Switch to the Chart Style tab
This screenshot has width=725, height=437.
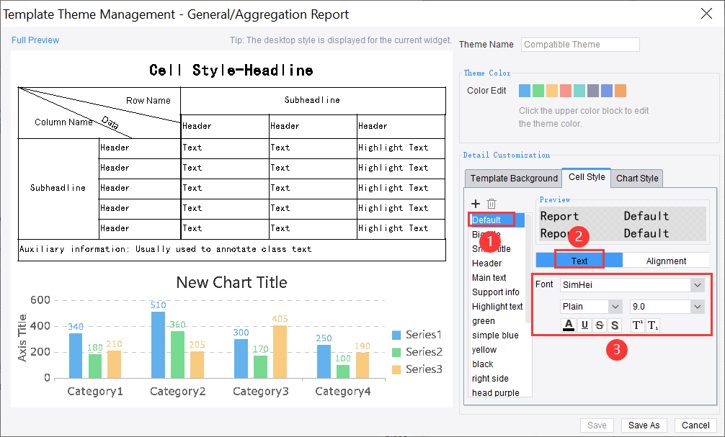click(x=636, y=178)
